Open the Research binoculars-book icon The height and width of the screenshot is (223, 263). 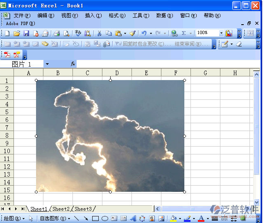pos(87,33)
